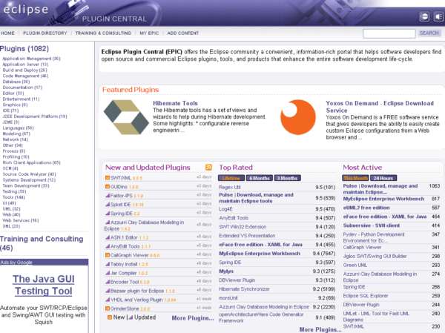This screenshot has width=445, height=333.
Task: Open the Hibernate Tools featured plugin link
Action: [x=175, y=103]
